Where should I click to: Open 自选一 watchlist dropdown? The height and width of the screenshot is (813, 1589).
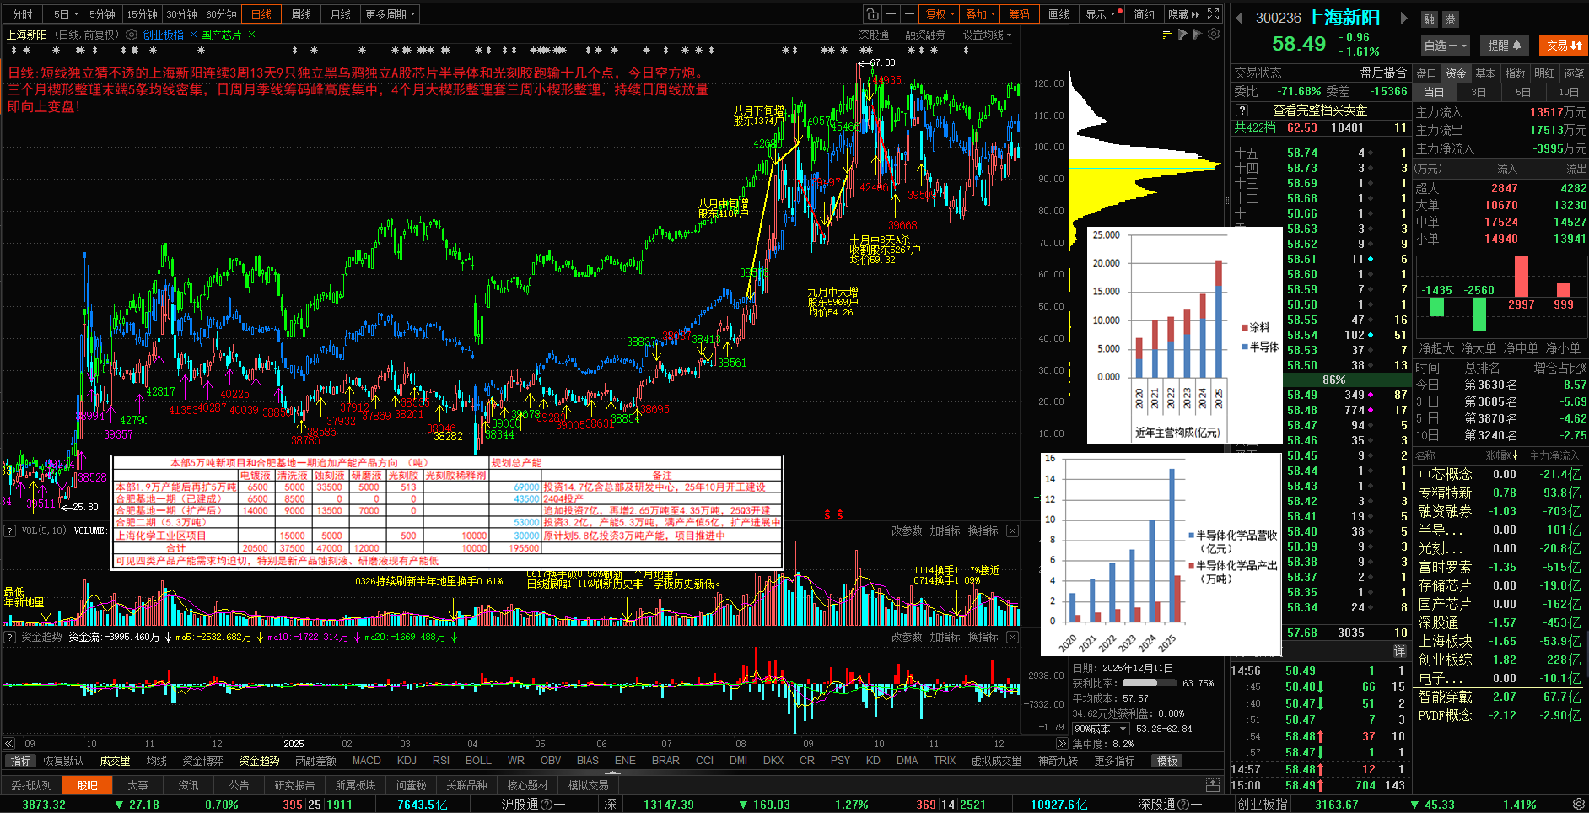point(1446,46)
